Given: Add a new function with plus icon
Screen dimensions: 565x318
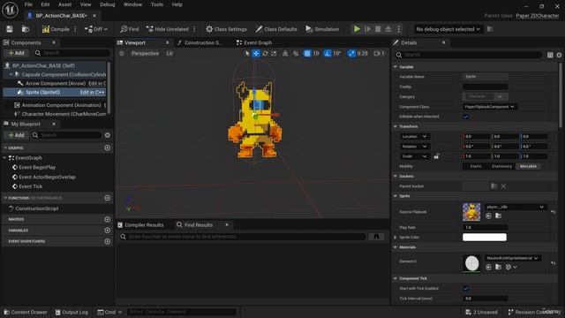Looking at the screenshot, I should [x=108, y=198].
